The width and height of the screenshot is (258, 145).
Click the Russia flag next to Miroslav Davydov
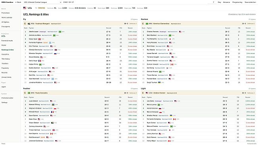[55, 53]
